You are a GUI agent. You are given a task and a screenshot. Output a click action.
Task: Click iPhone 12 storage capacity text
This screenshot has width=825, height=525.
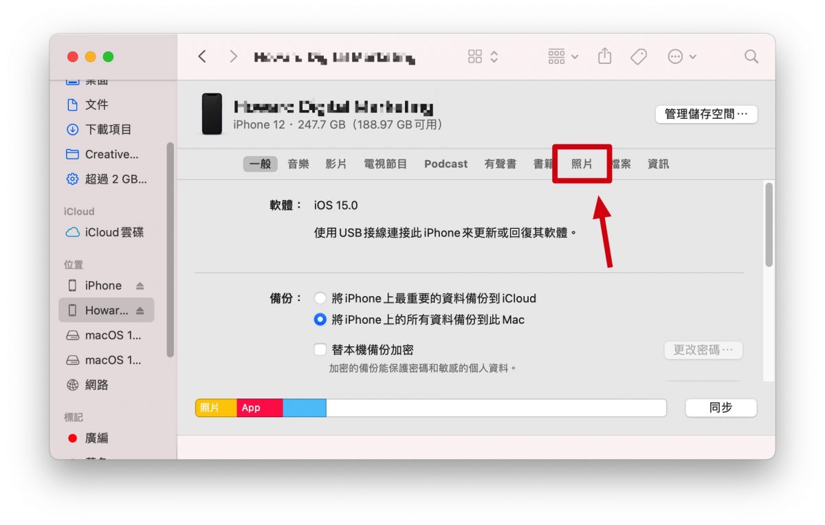(x=338, y=124)
